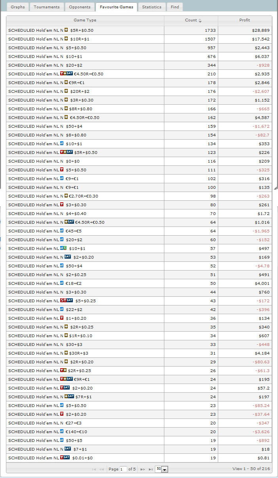Click the profit value $1.72
The height and width of the screenshot is (478, 278).
263,213
